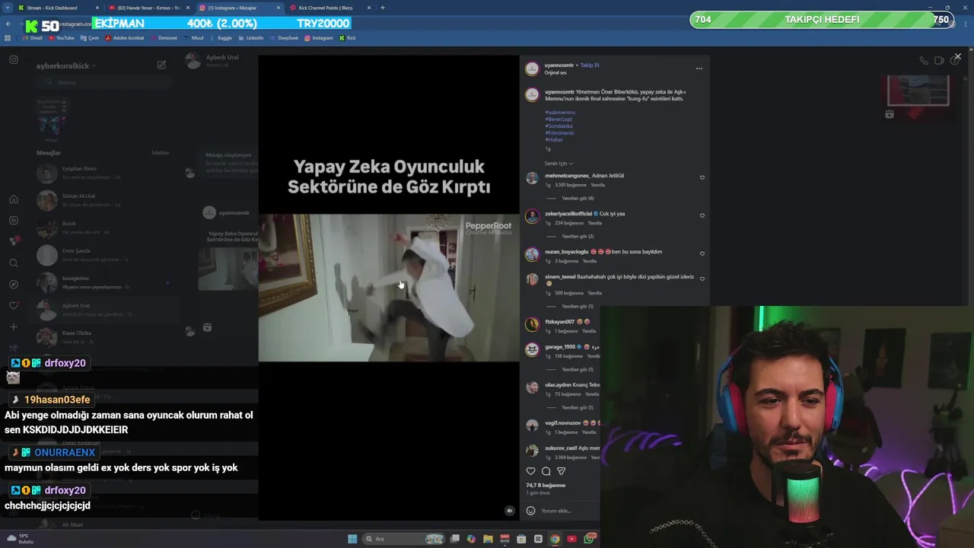Open WhatsApp from the taskbar
Screen dimensions: 974x548
click(589, 539)
